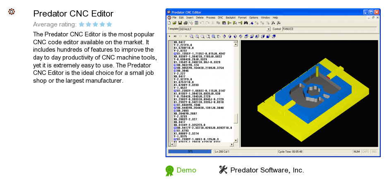Click the Open folder toolbar icon
The width and height of the screenshot is (389, 189).
(174, 23)
